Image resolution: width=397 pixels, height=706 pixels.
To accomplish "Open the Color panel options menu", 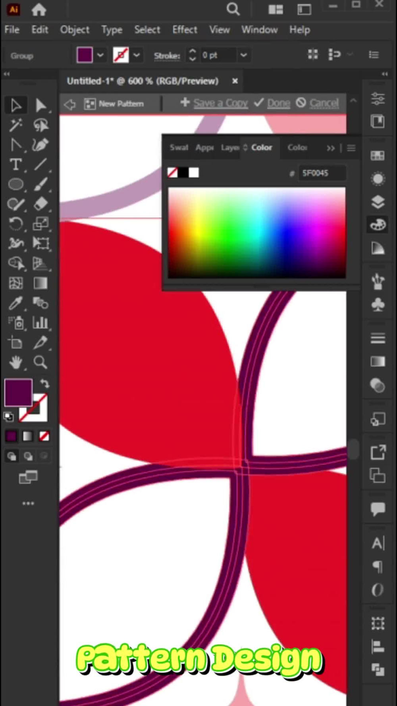I will [351, 148].
